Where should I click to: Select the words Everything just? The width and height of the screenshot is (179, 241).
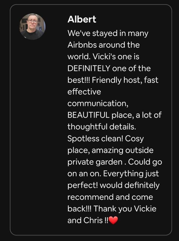(131, 174)
